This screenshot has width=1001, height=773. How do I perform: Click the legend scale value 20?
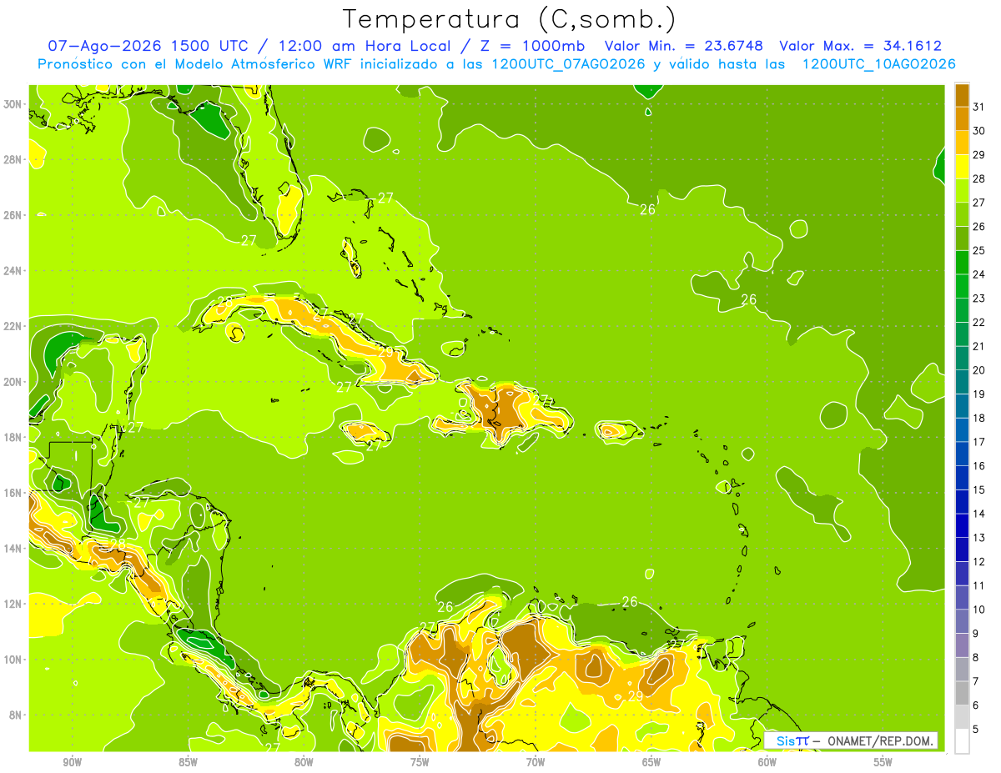(x=979, y=370)
